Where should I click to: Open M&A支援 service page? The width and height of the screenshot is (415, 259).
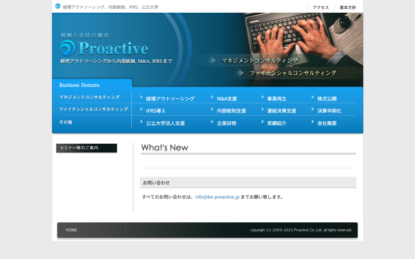[227, 99]
